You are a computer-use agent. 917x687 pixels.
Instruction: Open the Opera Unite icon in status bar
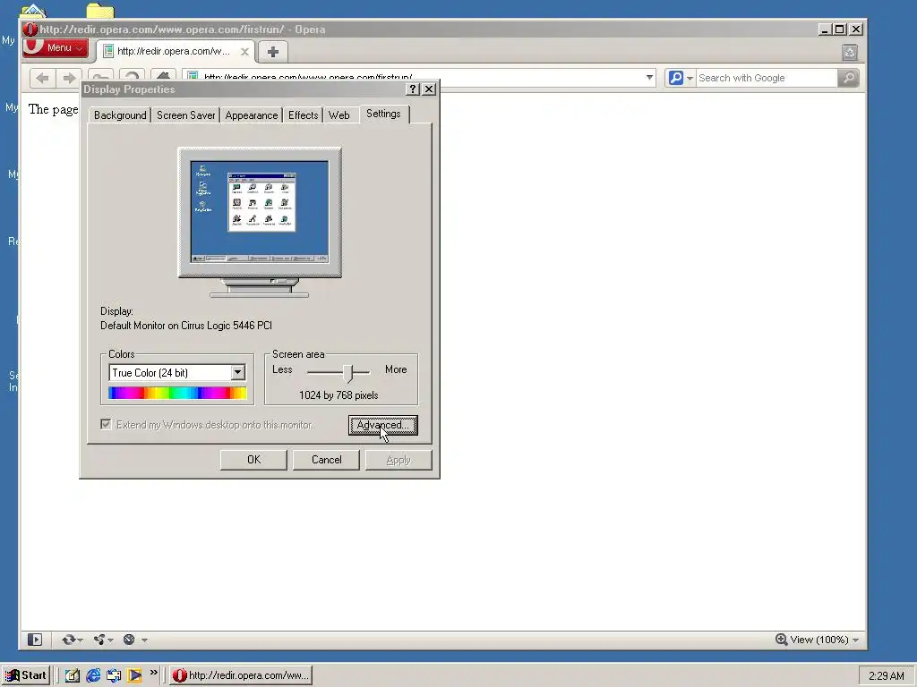(x=99, y=640)
